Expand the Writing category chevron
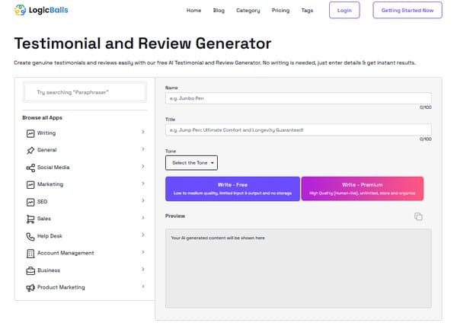The image size is (457, 326). pos(143,132)
